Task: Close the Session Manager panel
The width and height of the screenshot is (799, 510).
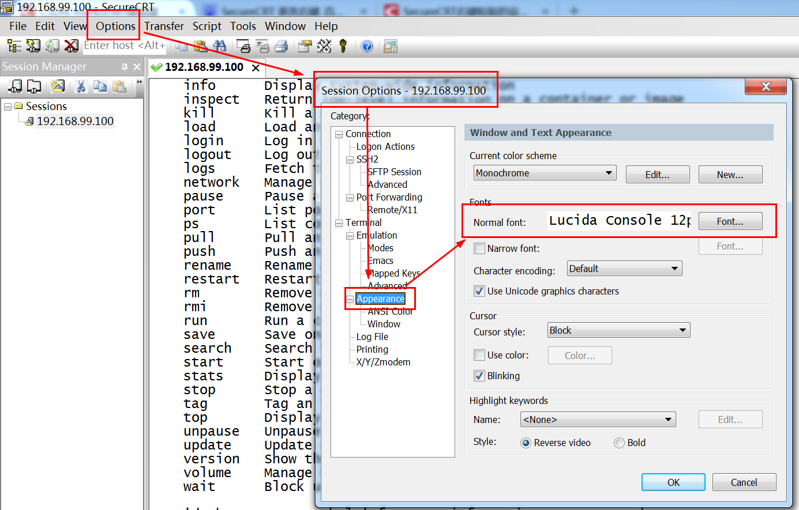Action: coord(137,67)
